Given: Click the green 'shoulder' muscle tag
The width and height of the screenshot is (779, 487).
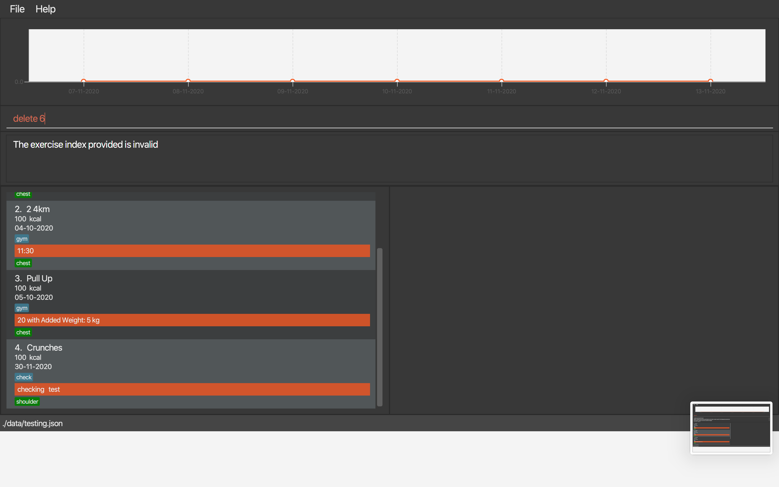Looking at the screenshot, I should click(27, 402).
